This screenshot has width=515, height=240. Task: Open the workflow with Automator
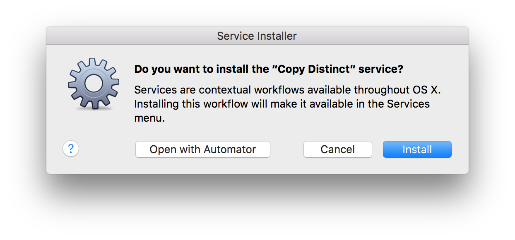(x=203, y=149)
